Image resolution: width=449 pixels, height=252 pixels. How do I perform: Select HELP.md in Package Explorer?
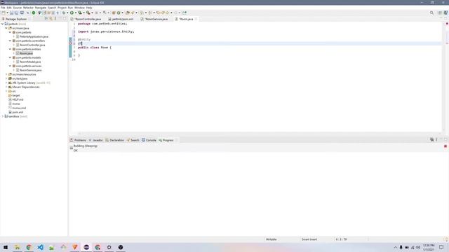click(18, 99)
